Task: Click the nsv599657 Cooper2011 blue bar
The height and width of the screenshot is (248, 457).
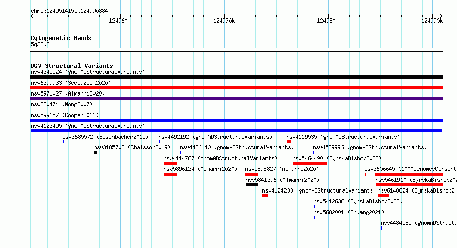Action: tap(236, 120)
